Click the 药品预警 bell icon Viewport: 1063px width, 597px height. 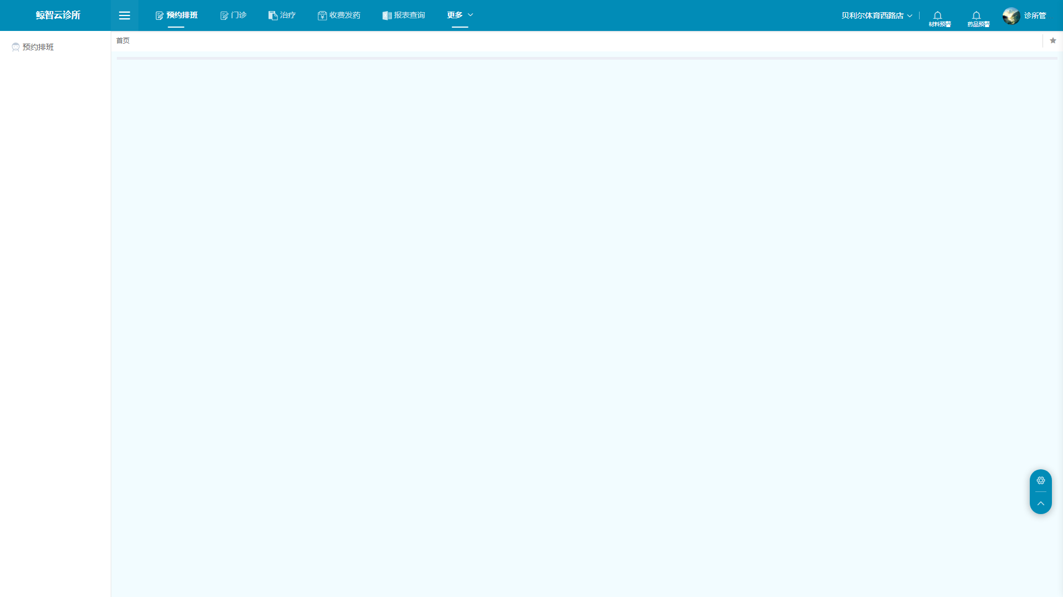click(978, 18)
